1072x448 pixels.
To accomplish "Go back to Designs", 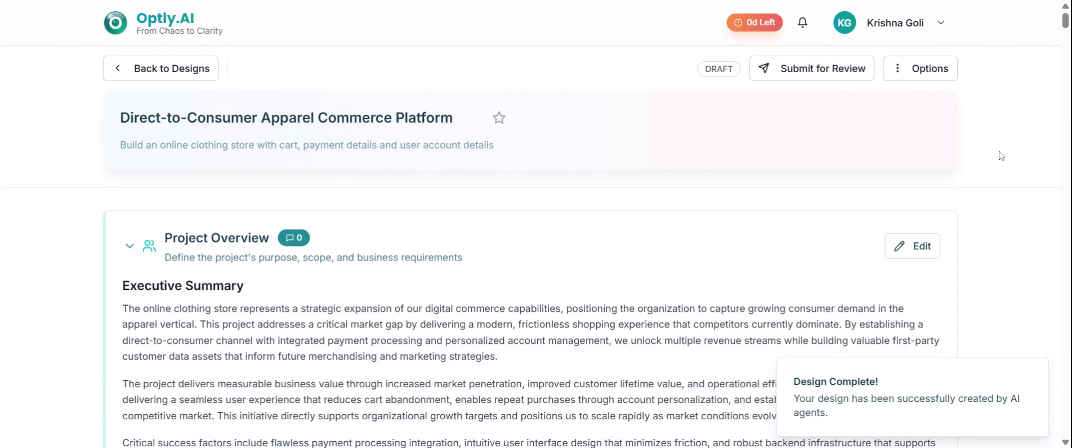I will tap(161, 69).
